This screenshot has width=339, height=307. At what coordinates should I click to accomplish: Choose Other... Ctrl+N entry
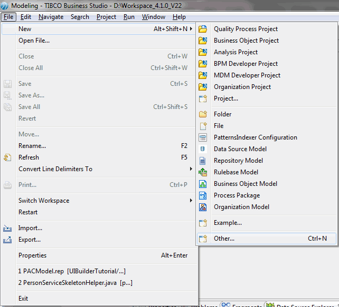267,239
